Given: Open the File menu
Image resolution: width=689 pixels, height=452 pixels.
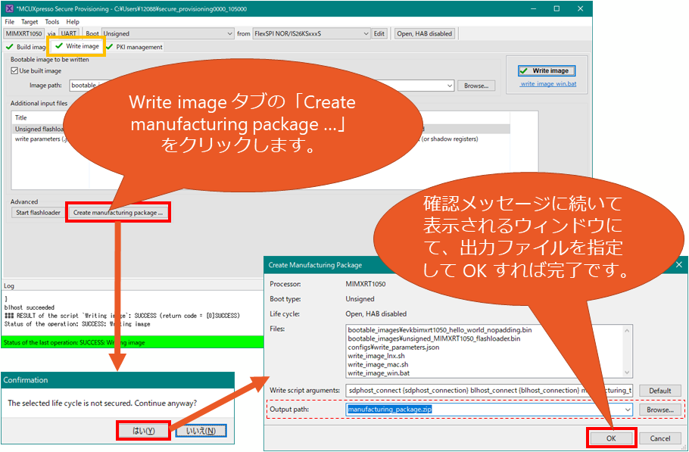Looking at the screenshot, I should point(10,22).
